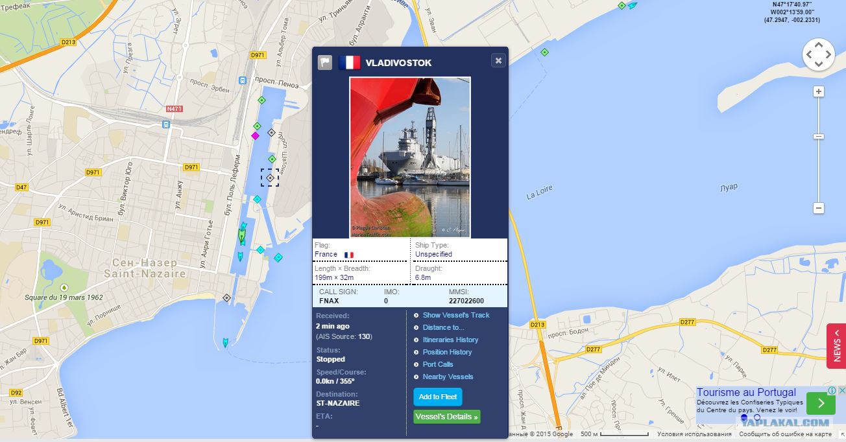Close the advertisement with the X icon
This screenshot has width=846, height=442.
[841, 390]
